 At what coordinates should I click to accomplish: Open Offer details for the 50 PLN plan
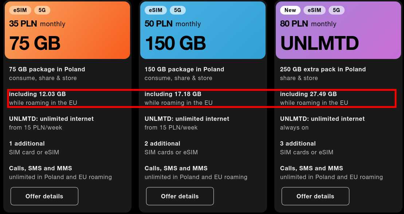pyautogui.click(x=180, y=196)
